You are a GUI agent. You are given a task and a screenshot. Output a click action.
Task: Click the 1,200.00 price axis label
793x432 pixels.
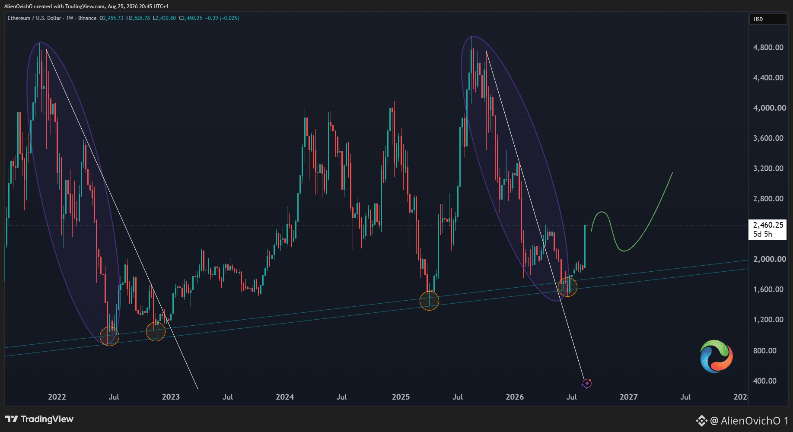(x=768, y=320)
